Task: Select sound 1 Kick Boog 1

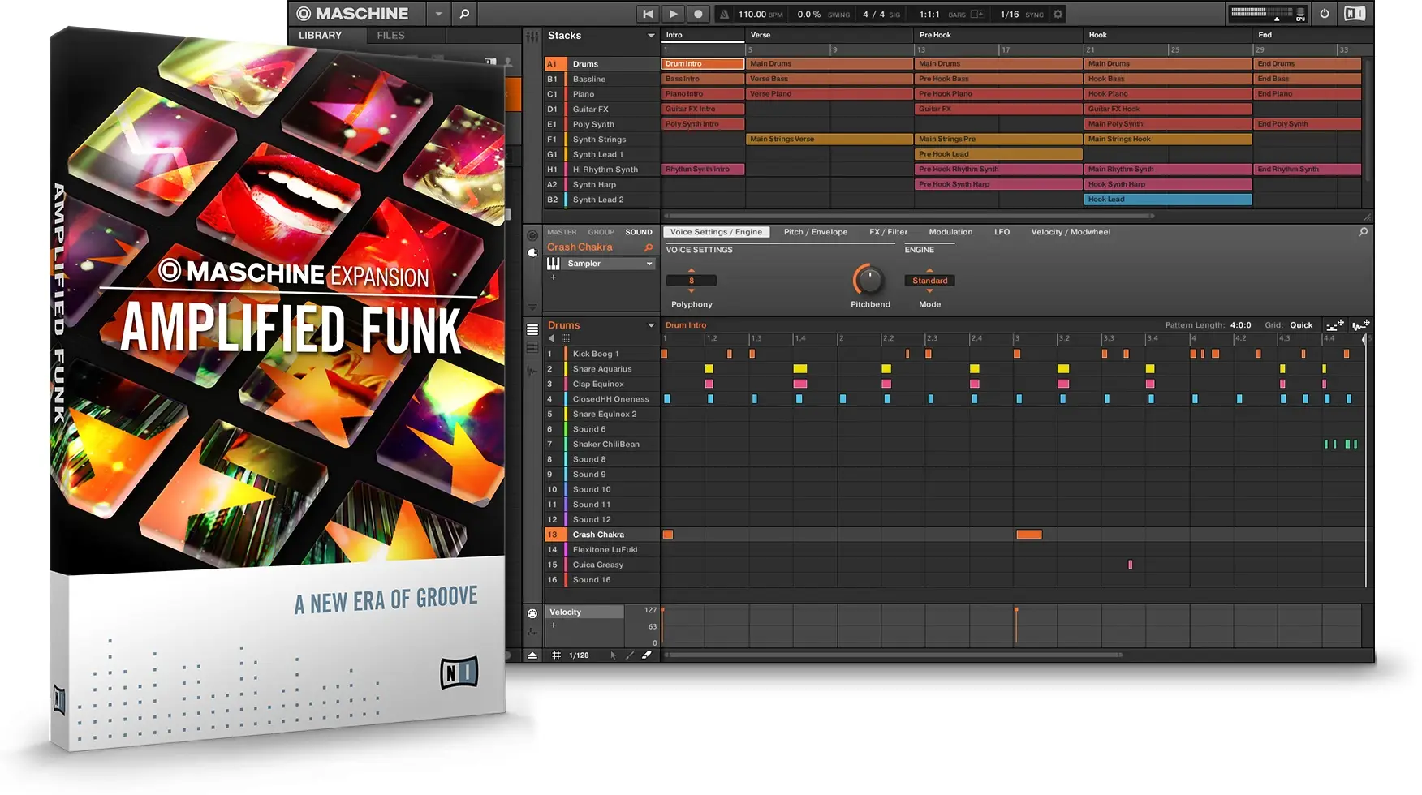Action: (x=602, y=354)
